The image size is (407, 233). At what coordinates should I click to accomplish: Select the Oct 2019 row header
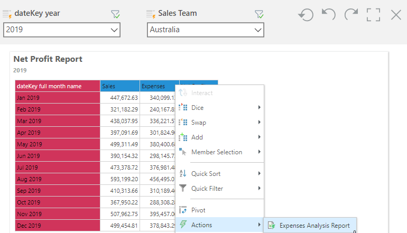[58, 202]
